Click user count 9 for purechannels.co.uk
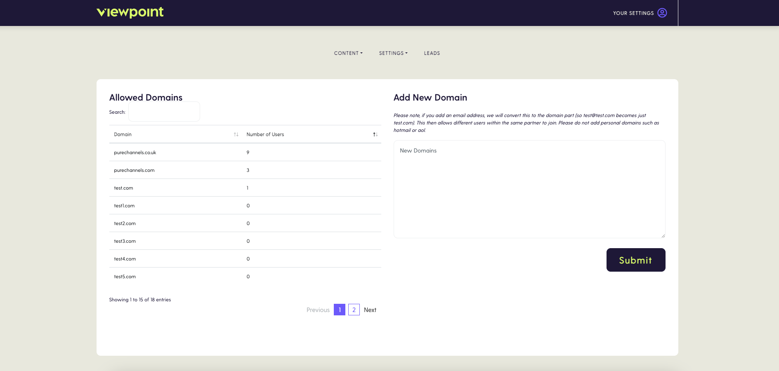Image resolution: width=779 pixels, height=371 pixels. pos(248,153)
